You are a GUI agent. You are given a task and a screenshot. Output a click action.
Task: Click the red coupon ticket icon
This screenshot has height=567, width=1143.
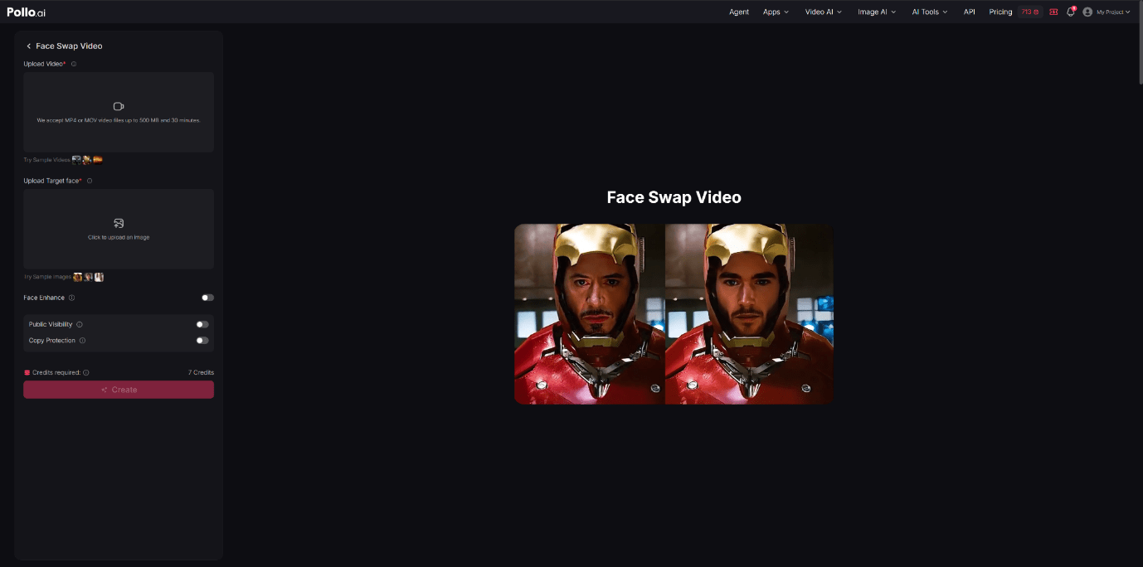[1053, 12]
